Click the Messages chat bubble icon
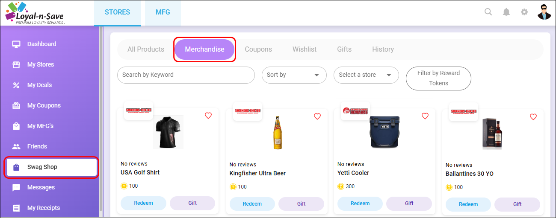Viewport: 556px width, 218px height. (16, 187)
